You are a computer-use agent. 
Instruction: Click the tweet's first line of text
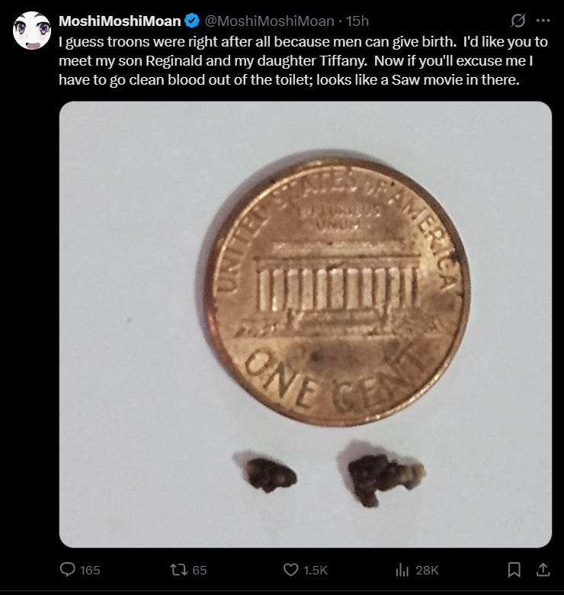point(303,42)
